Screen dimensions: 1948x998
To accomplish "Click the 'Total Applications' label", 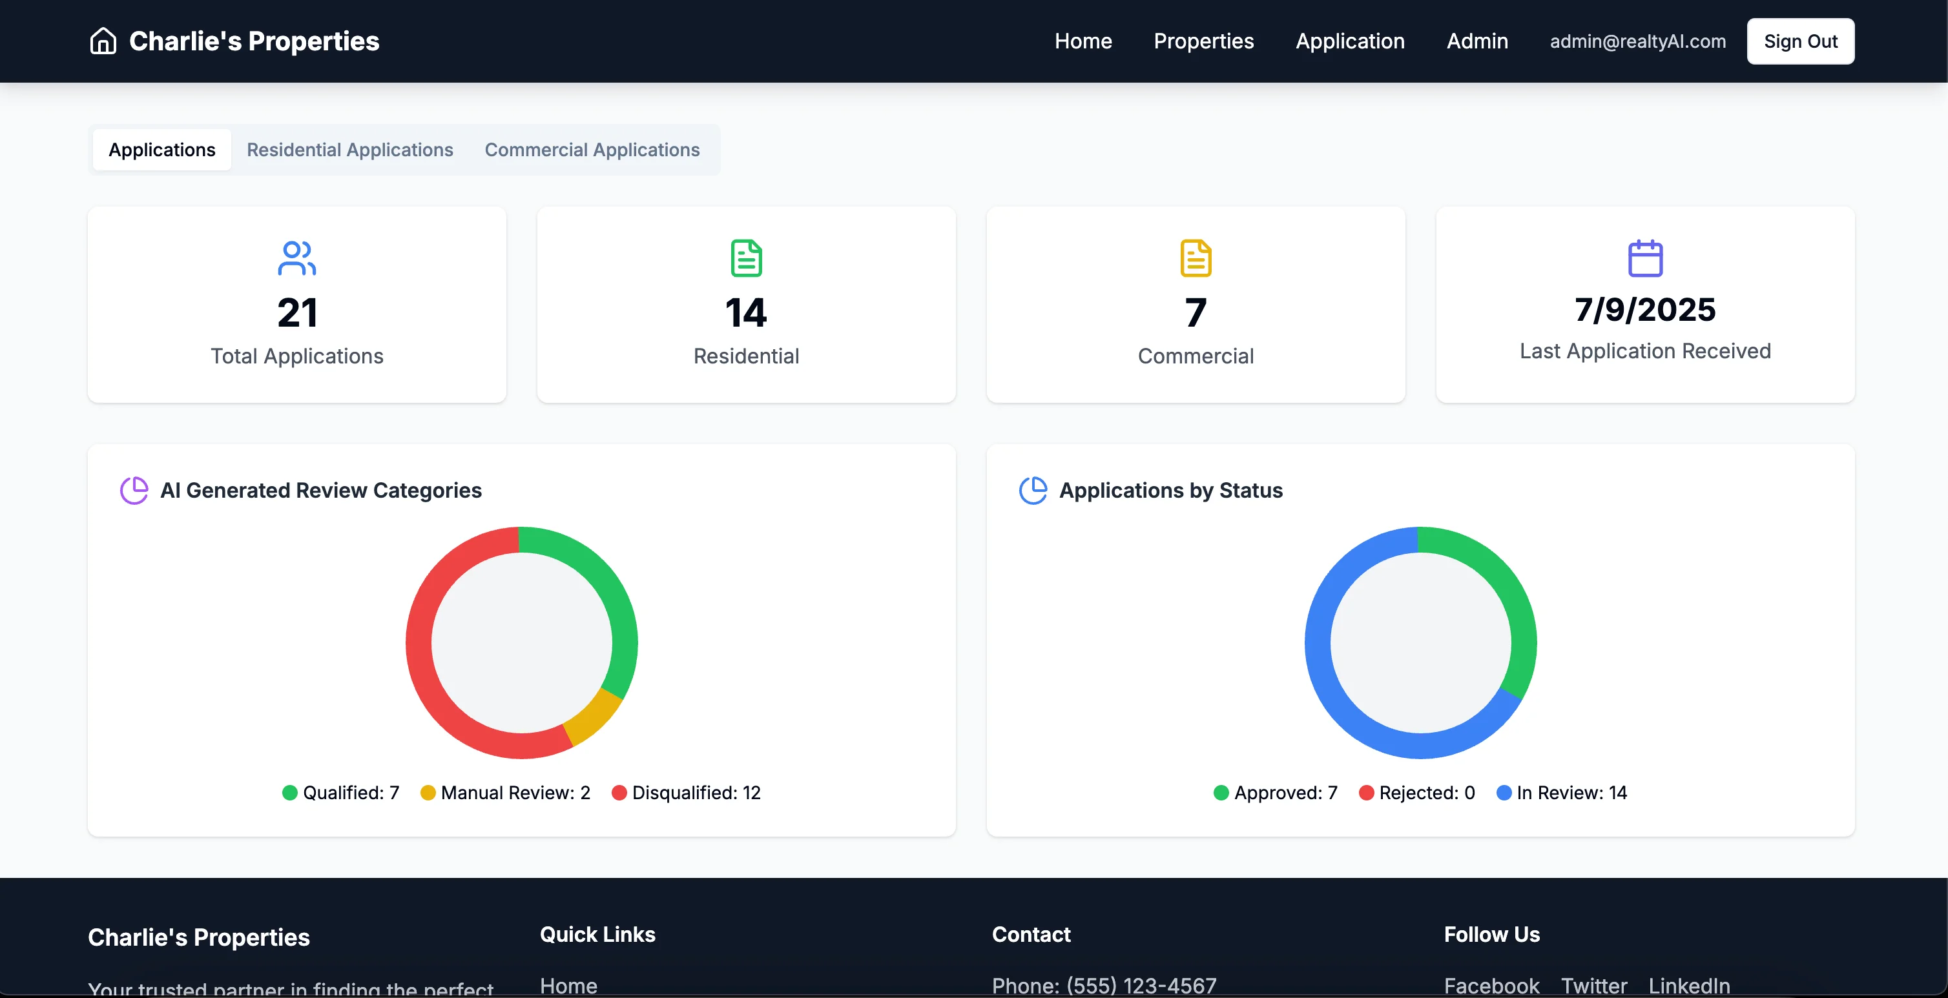I will click(x=297, y=356).
